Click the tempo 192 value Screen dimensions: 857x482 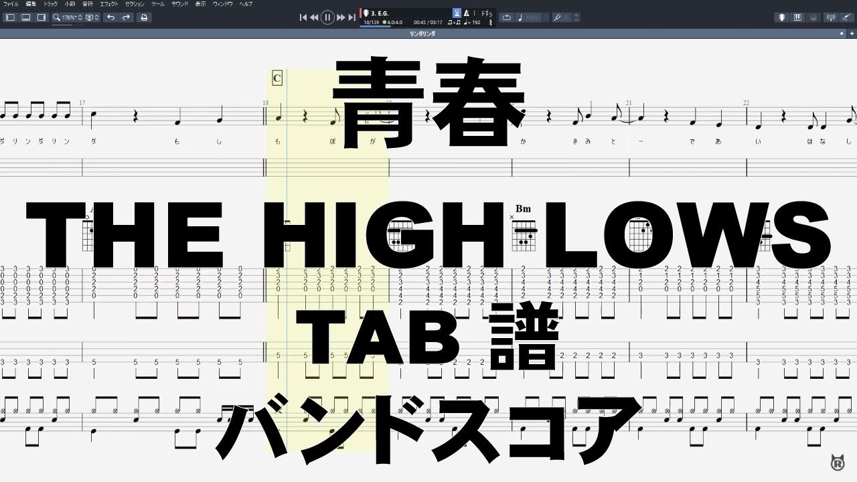click(x=473, y=23)
